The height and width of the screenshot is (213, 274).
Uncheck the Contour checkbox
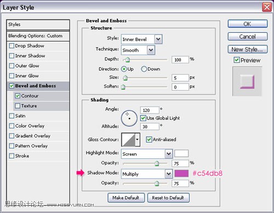point(18,96)
